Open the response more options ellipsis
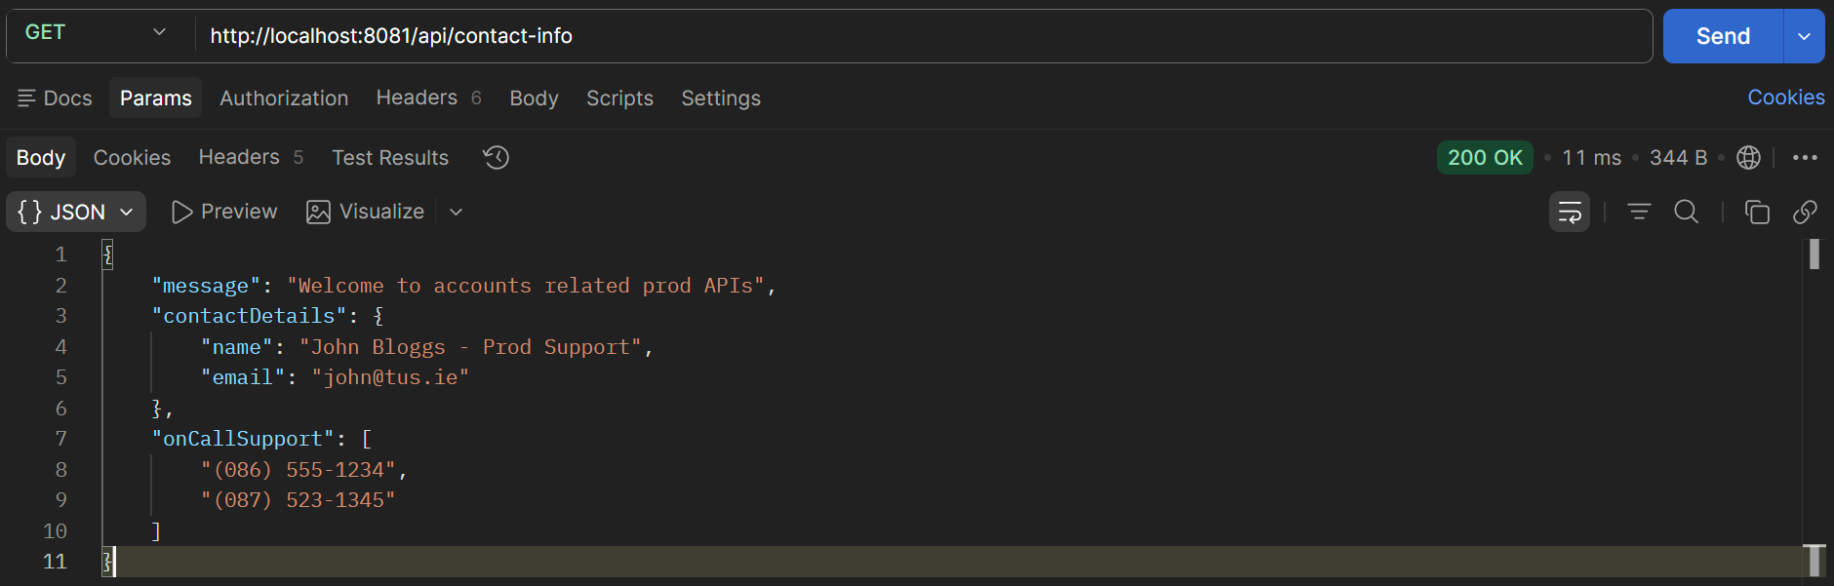This screenshot has width=1834, height=586. (1805, 158)
